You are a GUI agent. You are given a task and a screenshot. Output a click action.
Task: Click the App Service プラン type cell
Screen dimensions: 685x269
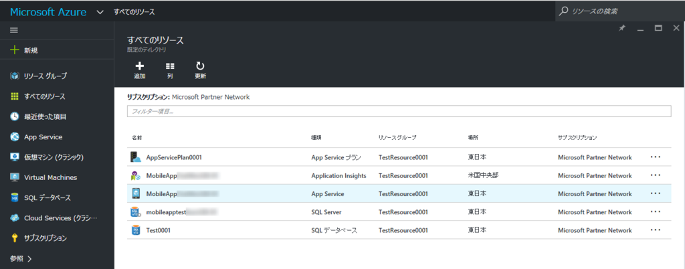click(x=336, y=157)
